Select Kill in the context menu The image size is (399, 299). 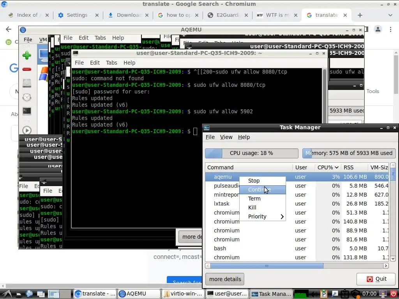(x=263, y=208)
